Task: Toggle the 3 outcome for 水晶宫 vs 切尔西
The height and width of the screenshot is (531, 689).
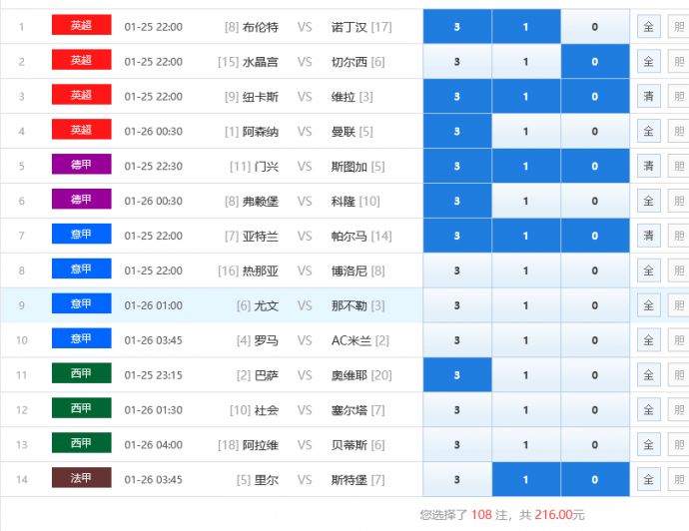Action: point(457,62)
